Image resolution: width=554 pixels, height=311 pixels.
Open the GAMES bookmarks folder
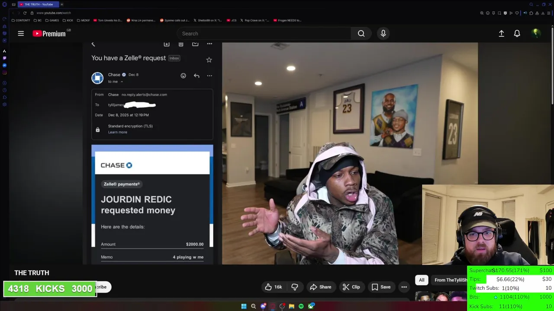52,20
